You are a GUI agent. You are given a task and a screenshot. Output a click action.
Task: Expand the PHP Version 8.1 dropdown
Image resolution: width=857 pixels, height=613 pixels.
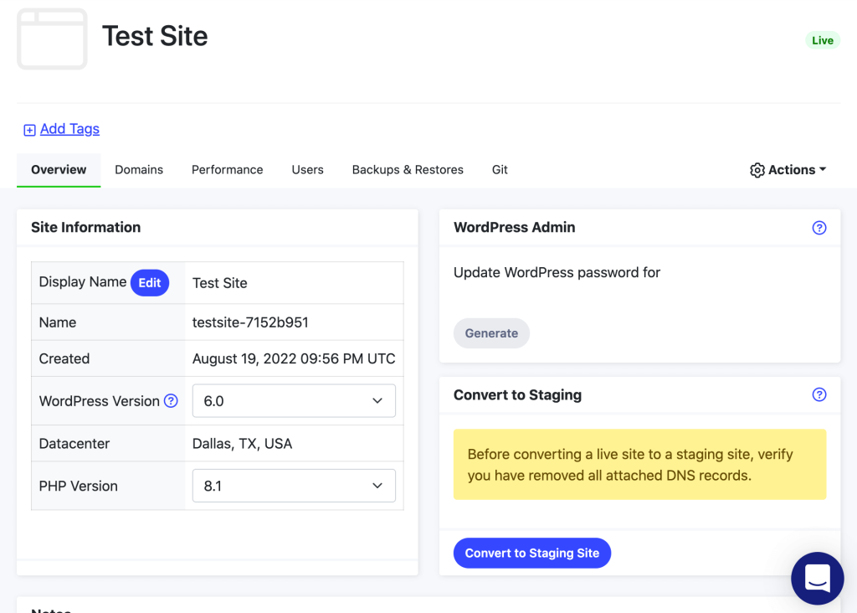294,486
